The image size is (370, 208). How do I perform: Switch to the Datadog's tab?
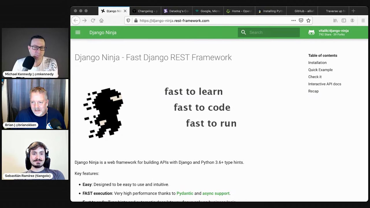pyautogui.click(x=176, y=11)
